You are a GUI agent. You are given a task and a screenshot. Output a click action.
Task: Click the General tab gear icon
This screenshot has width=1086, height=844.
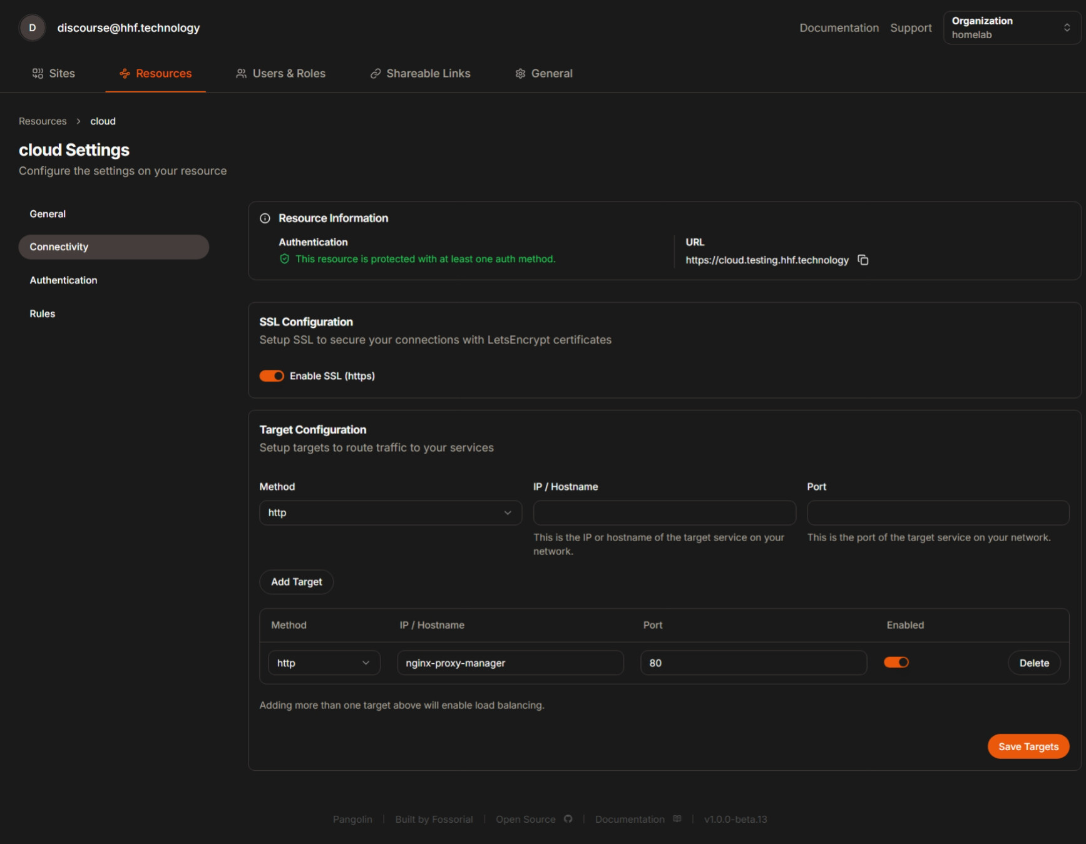[520, 74]
